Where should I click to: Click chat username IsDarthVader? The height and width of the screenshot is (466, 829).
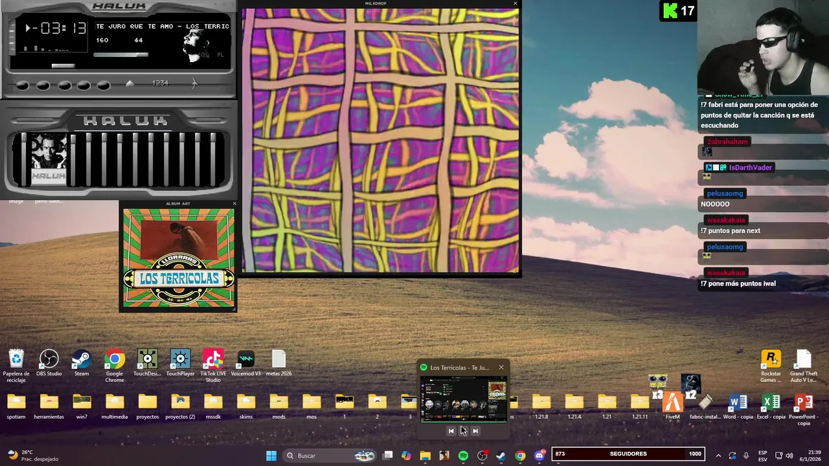[750, 168]
